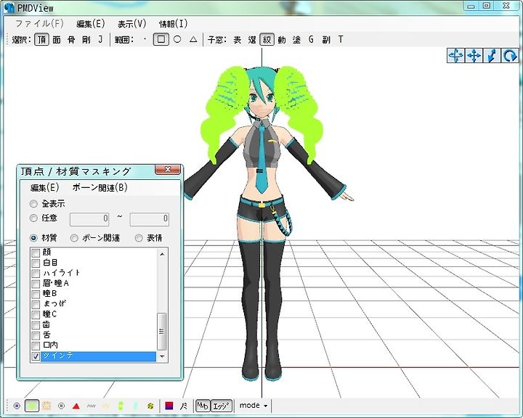Check the 瞳B material checkbox
Image resolution: width=523 pixels, height=418 pixels.
coord(36,295)
